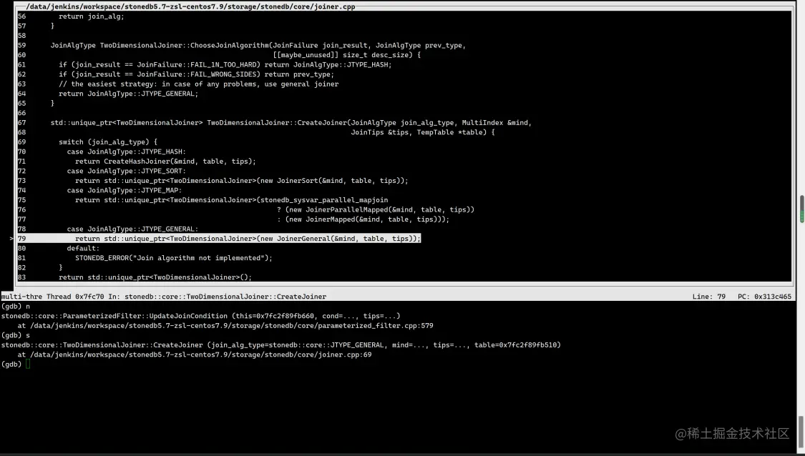Click '[[maybe_unused]] size_t desc_size' on line 60
Image resolution: width=805 pixels, height=456 pixels.
click(x=346, y=55)
